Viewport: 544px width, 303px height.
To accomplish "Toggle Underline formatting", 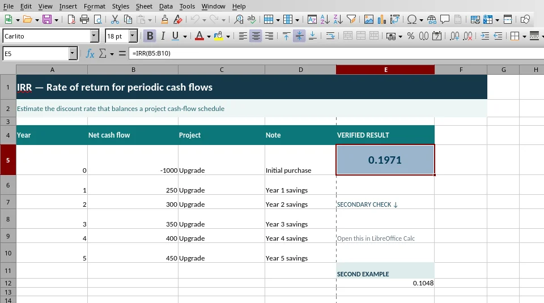I will click(x=175, y=36).
